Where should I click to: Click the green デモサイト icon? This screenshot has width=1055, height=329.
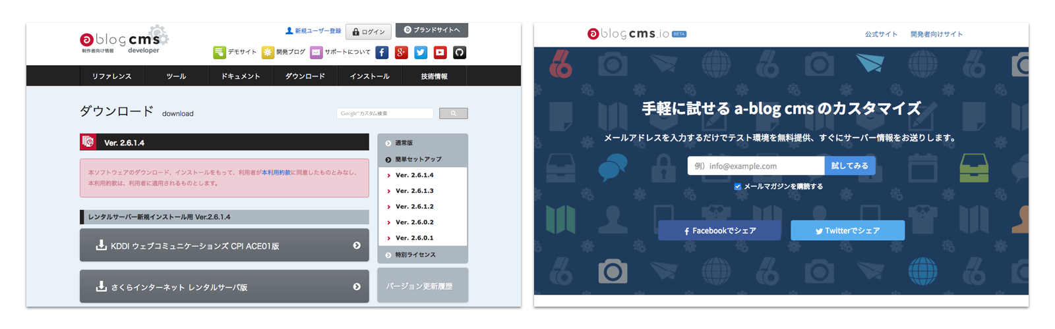[x=220, y=53]
